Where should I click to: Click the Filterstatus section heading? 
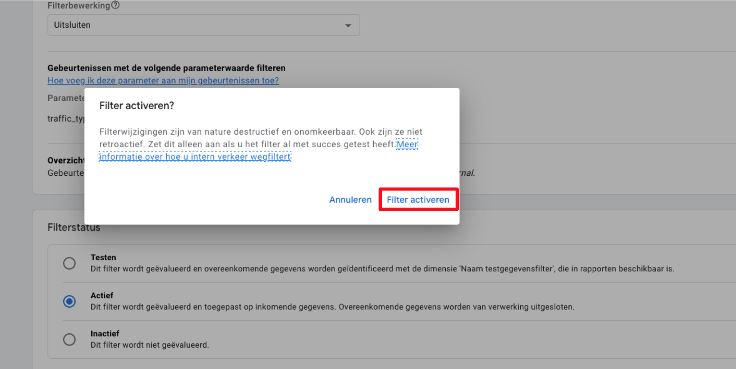(74, 228)
